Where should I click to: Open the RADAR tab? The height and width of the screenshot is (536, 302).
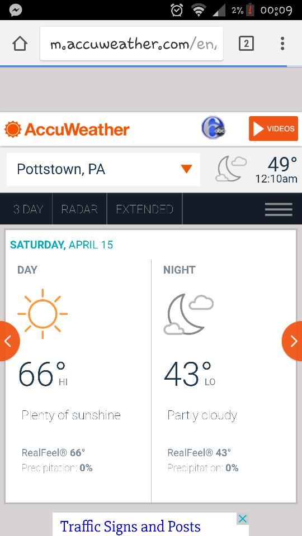point(79,209)
